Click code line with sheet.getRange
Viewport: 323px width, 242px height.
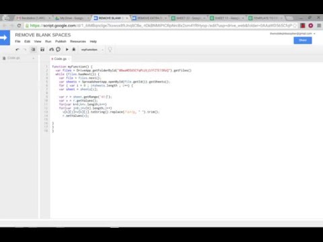pos(85,97)
